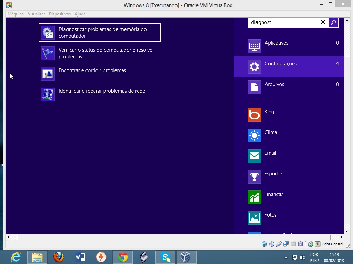
Task: Show hidden system tray icons
Action: (x=286, y=257)
